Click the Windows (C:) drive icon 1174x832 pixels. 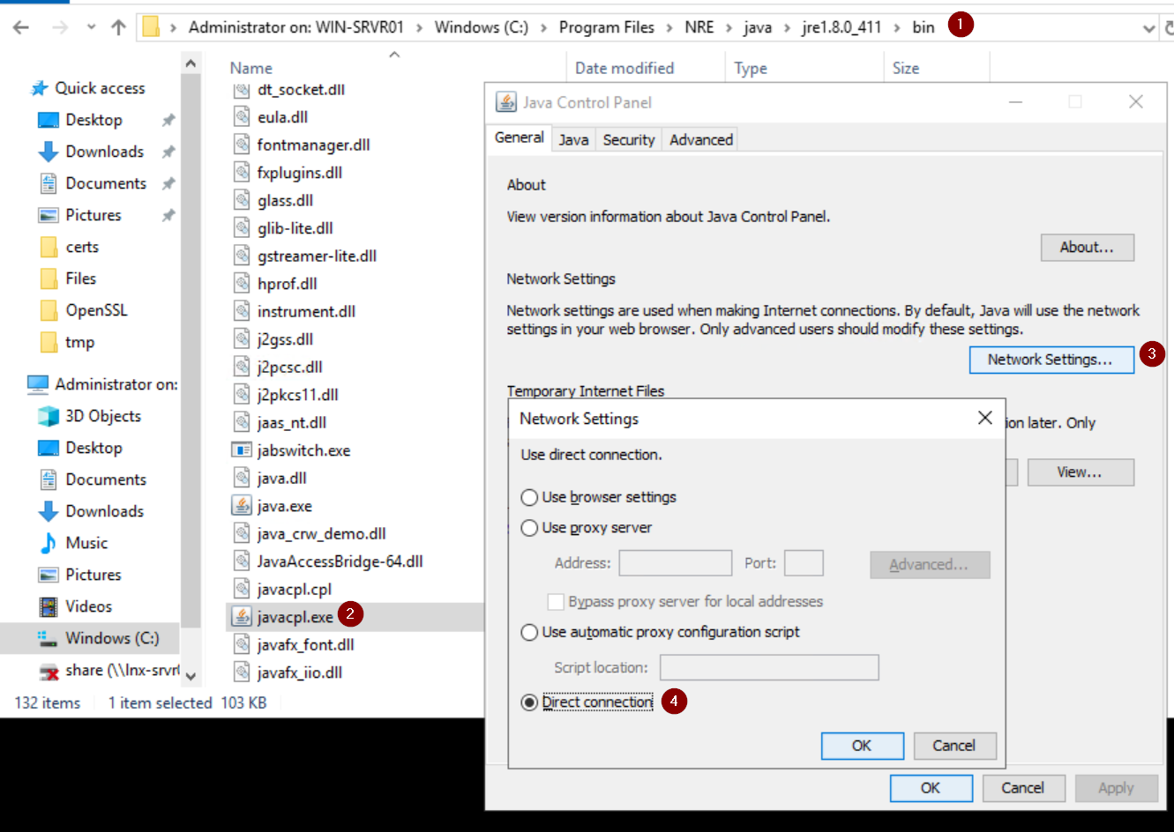pos(47,638)
